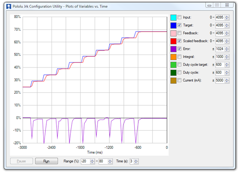Click the Duty cycle target 600 field

220,64
